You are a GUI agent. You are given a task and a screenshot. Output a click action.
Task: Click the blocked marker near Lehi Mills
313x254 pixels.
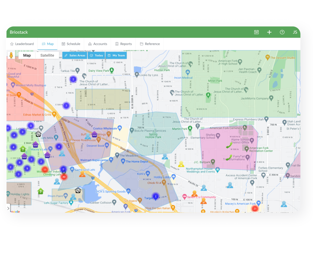(38, 134)
